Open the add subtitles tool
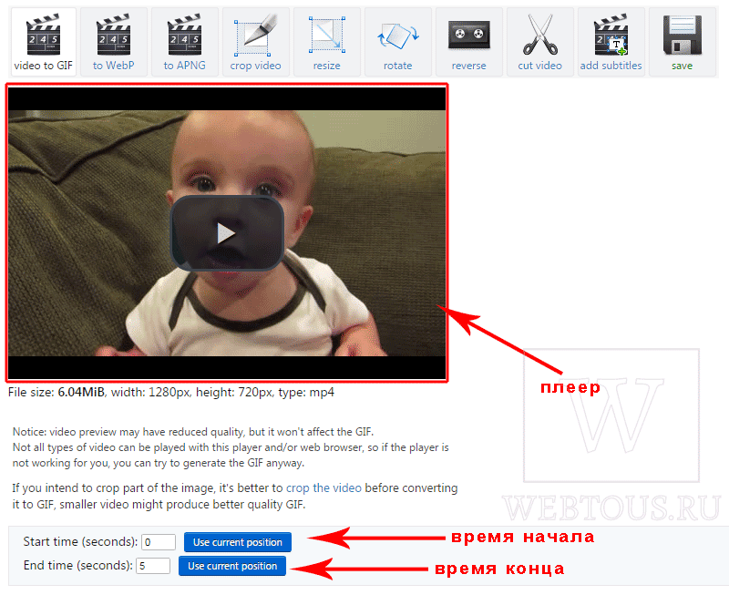729x595 pixels. click(611, 42)
